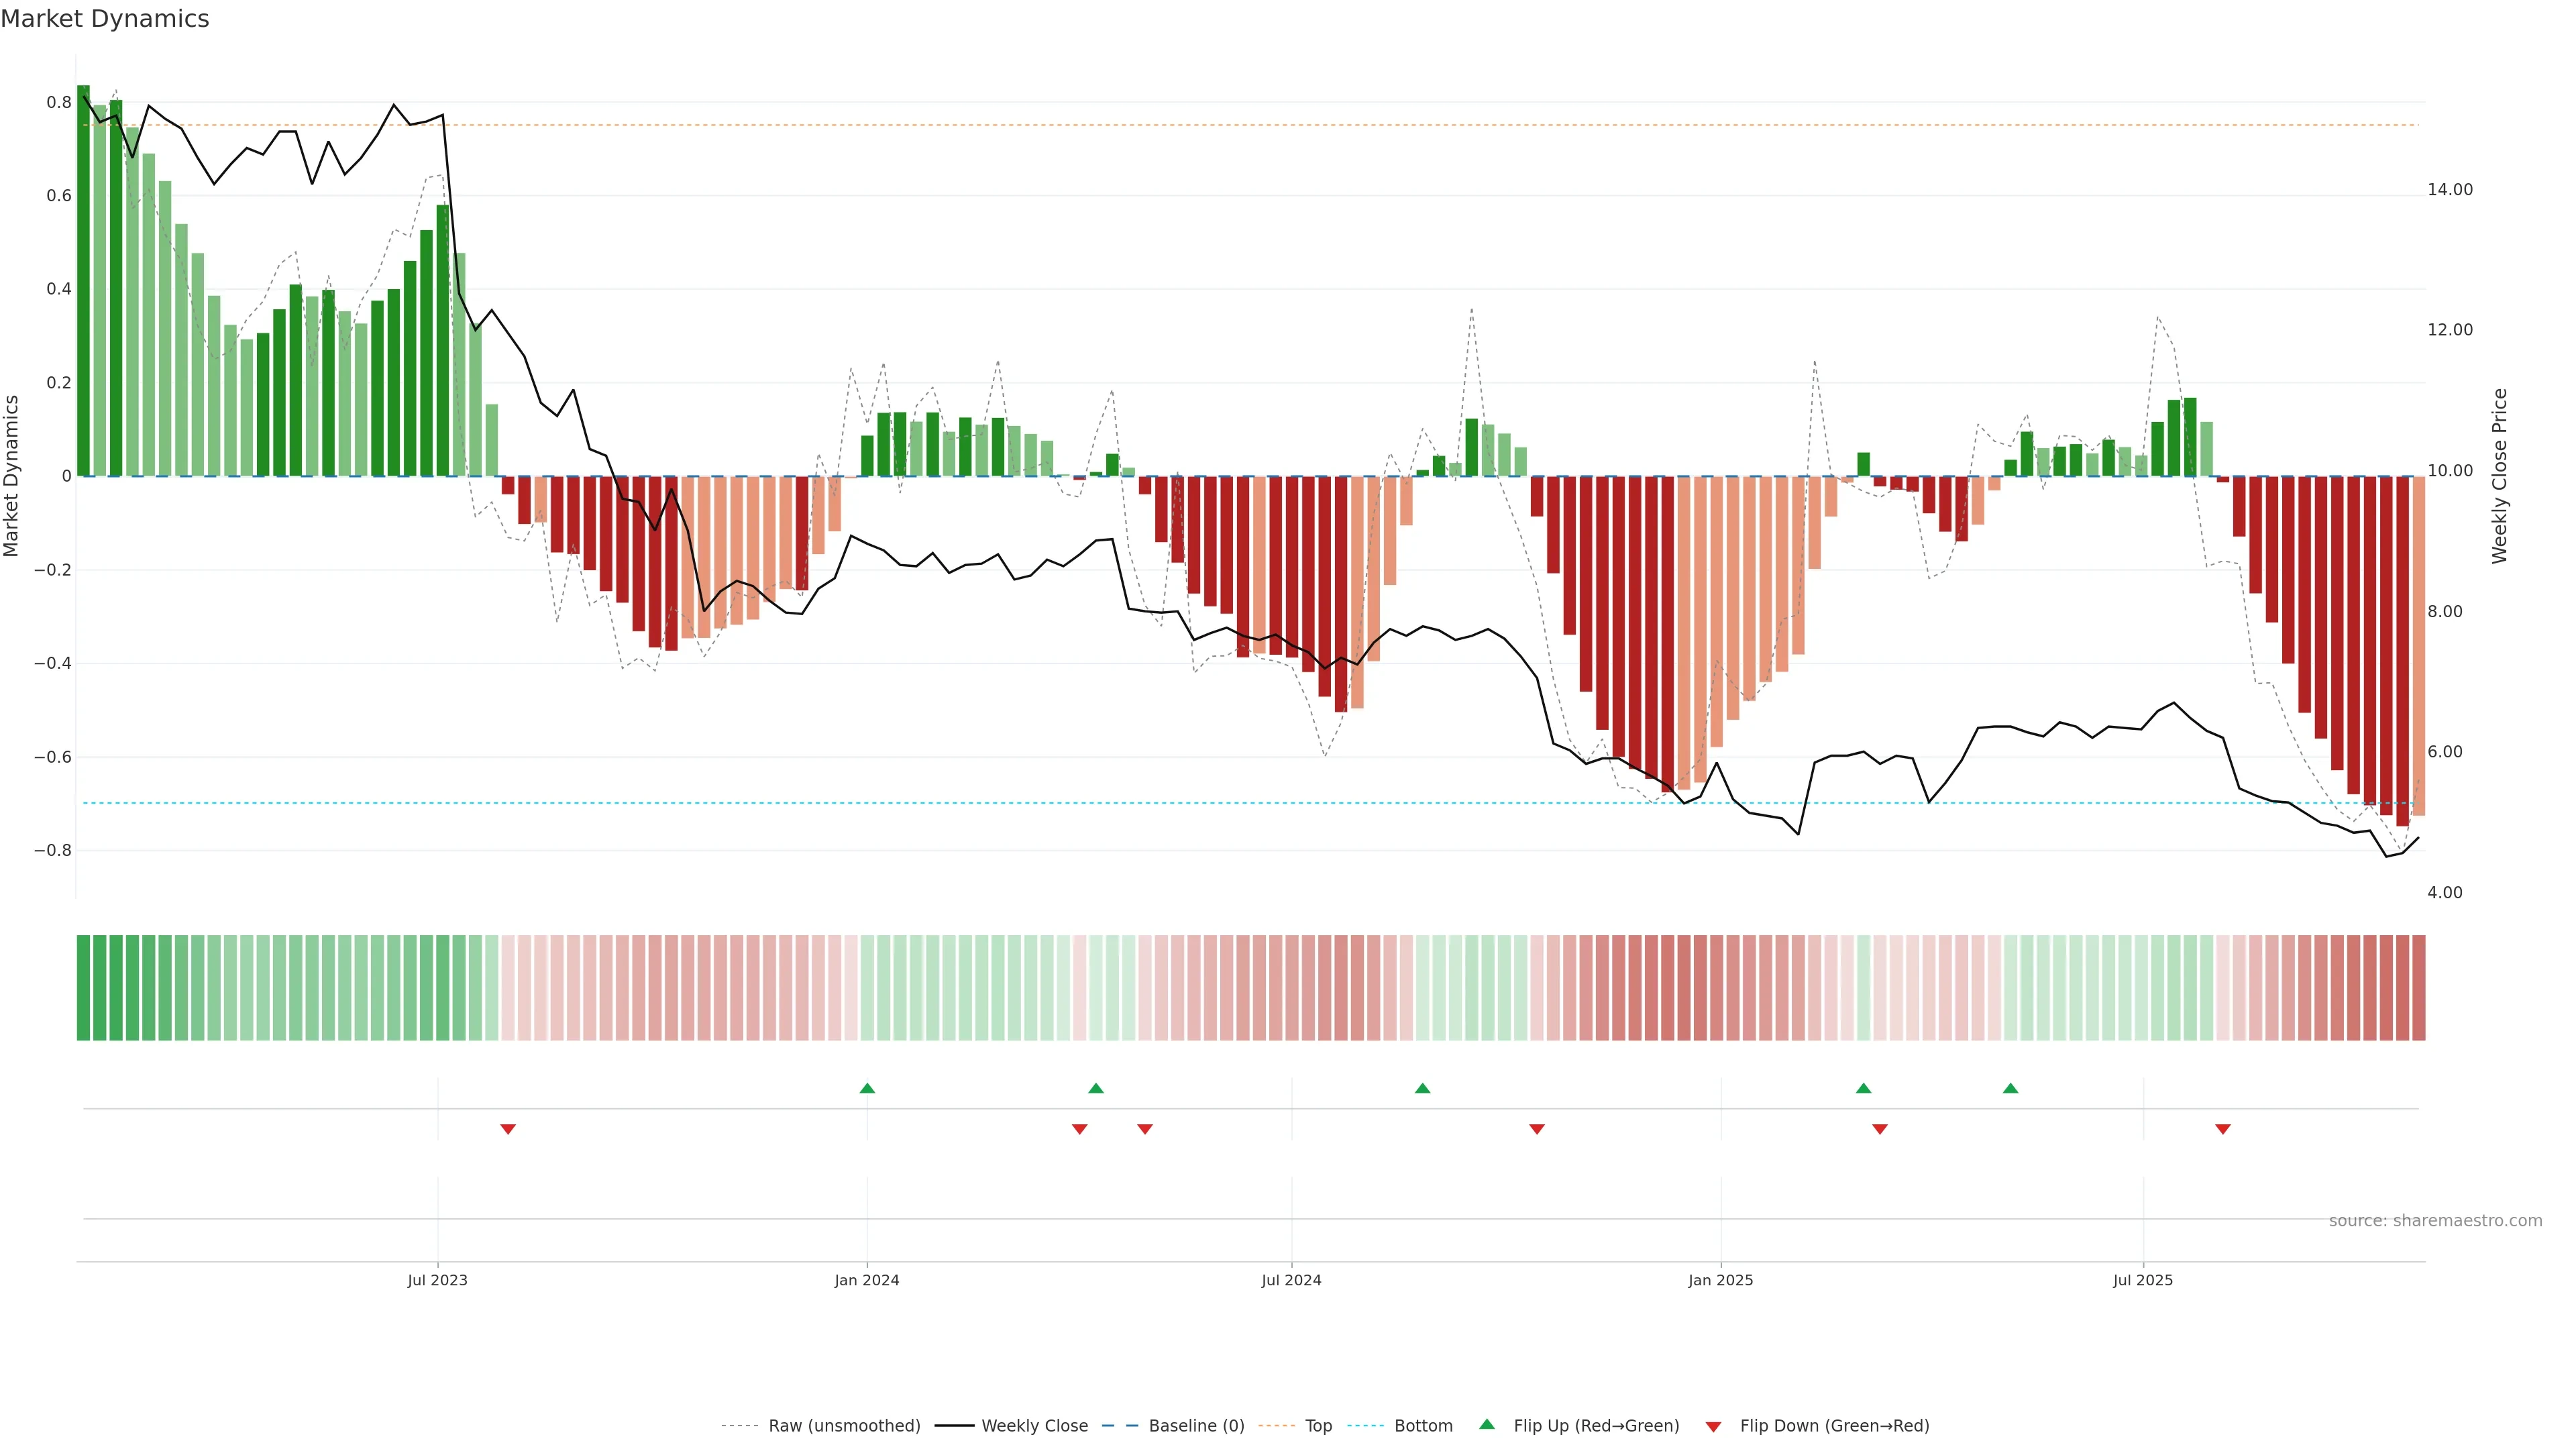Click the last green flip-up marker before Jul 2025
The width and height of the screenshot is (2576, 1449).
click(2010, 1088)
